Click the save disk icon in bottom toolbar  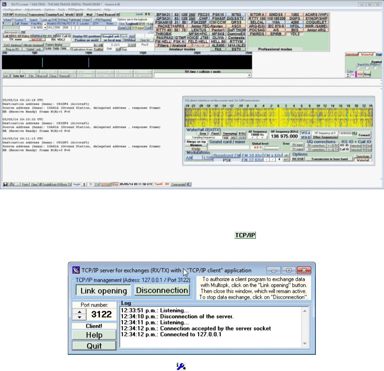(5, 184)
